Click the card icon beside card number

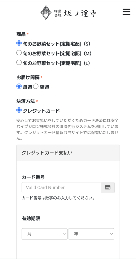(108, 187)
